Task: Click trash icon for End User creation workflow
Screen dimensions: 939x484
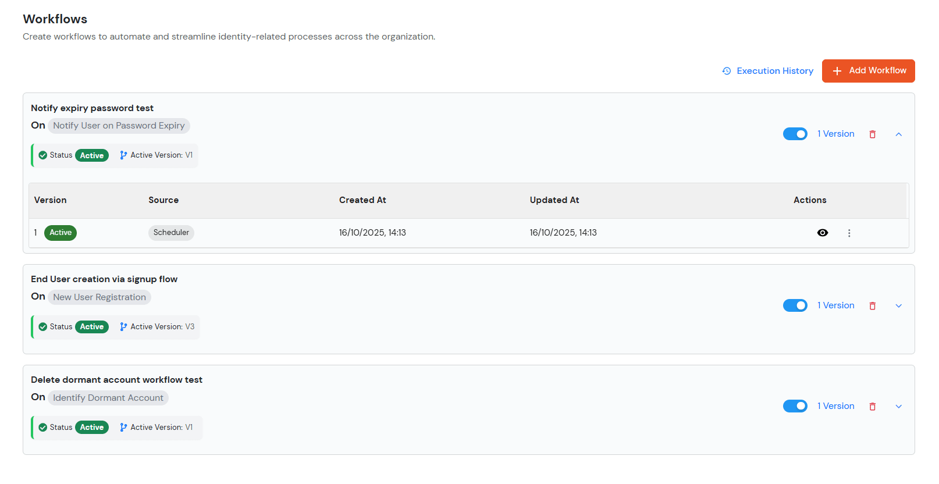Action: pyautogui.click(x=872, y=306)
